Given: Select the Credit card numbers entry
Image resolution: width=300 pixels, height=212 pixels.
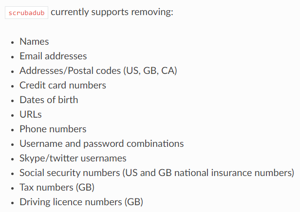Looking at the screenshot, I should (x=63, y=86).
